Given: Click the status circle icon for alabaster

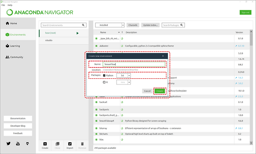Looking at the screenshot, I should click(x=122, y=46).
